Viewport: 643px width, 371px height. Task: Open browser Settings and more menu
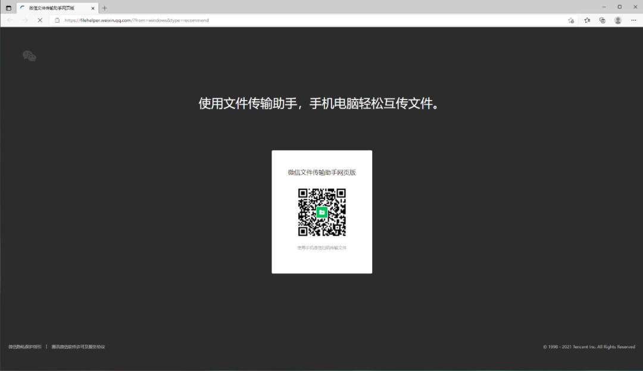[x=633, y=20]
